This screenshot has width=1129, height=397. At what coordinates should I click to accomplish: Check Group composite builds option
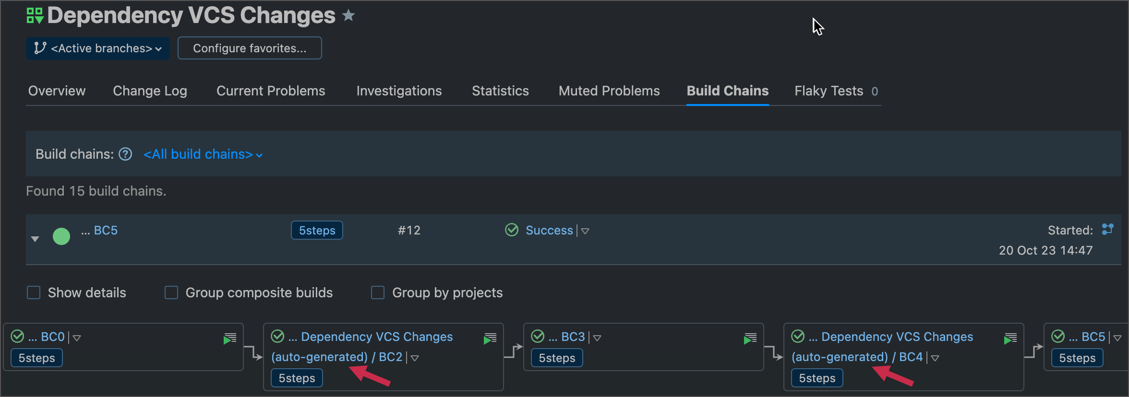point(171,292)
